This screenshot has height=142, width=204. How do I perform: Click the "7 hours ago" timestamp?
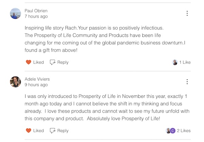[x=36, y=16]
